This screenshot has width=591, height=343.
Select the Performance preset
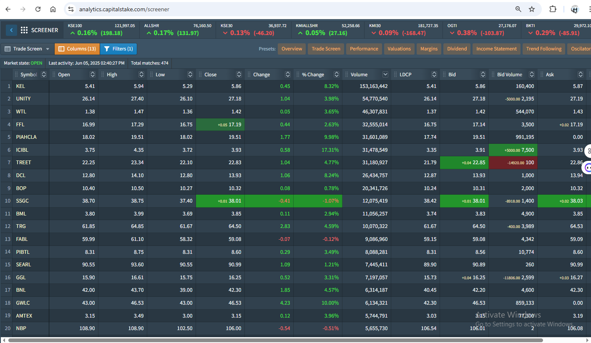coord(364,49)
